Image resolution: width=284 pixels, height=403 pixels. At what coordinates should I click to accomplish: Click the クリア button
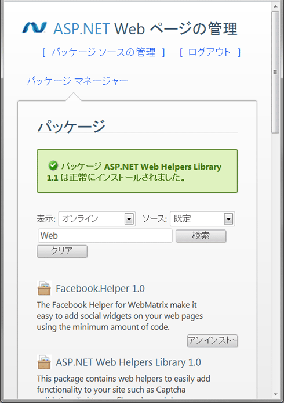point(62,251)
